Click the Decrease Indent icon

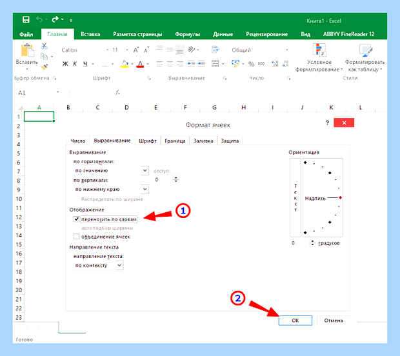191,63
